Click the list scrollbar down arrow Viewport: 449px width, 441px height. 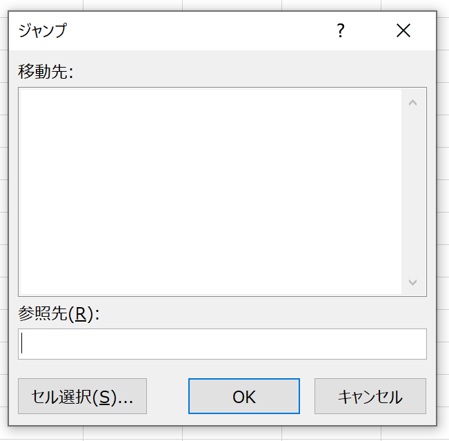pyautogui.click(x=412, y=282)
